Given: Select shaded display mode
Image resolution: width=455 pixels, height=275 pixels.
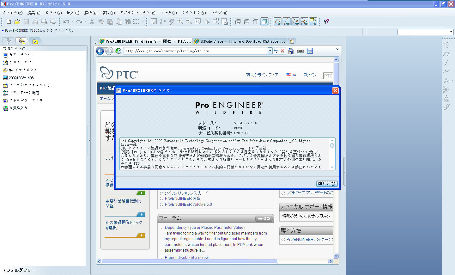Looking at the screenshot, I should 264,21.
